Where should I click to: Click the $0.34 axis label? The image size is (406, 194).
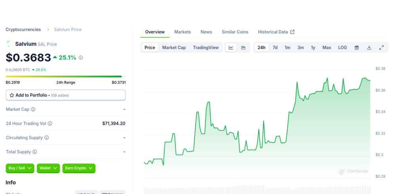pos(380,112)
